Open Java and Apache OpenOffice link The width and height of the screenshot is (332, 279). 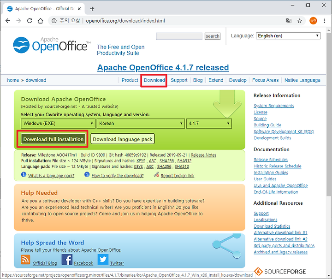[x=281, y=186]
